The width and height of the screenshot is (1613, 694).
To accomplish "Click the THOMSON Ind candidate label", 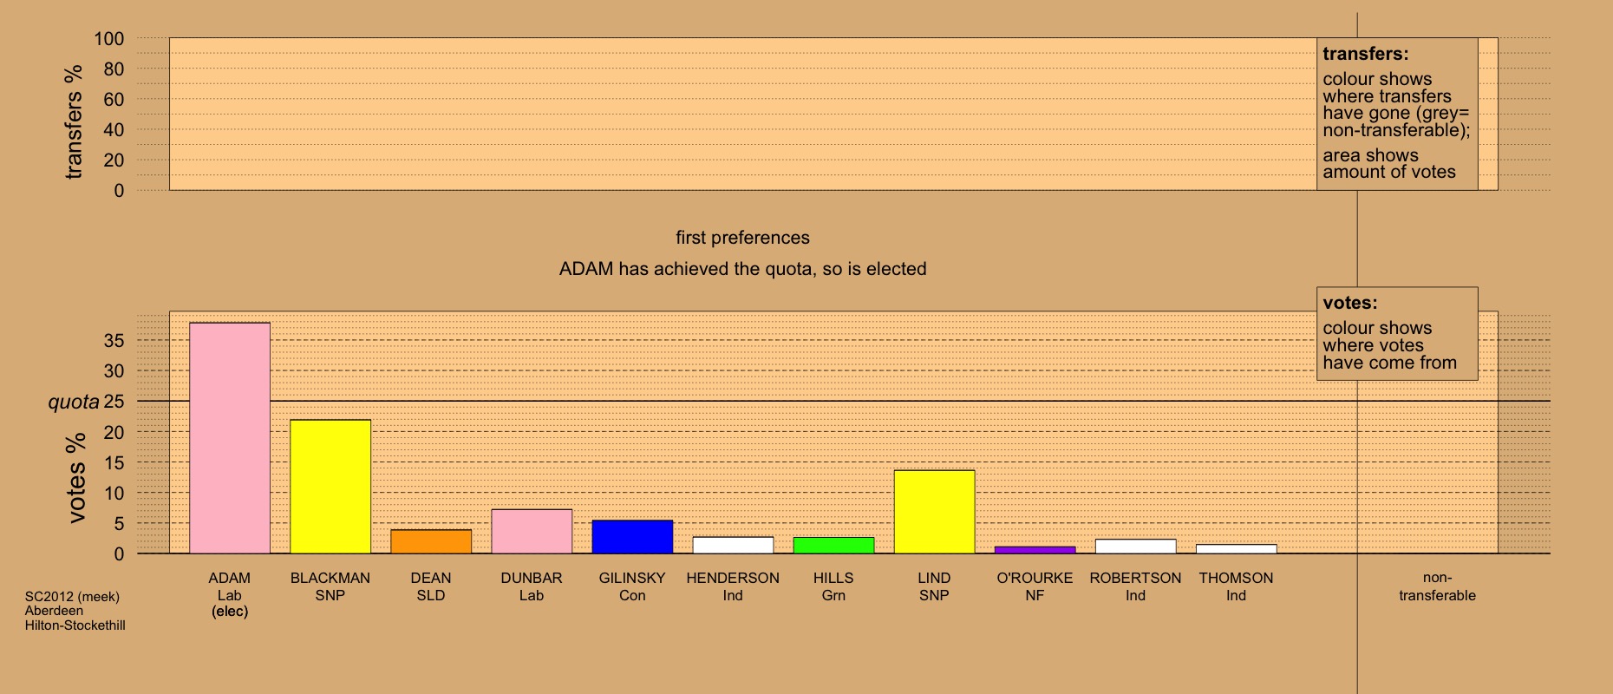I will pyautogui.click(x=1236, y=586).
